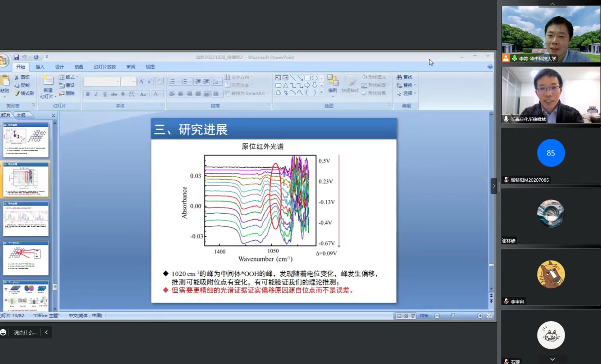The width and height of the screenshot is (601, 364).
Task: Expand the participant panel using the bottom chevron
Action: coord(552,359)
